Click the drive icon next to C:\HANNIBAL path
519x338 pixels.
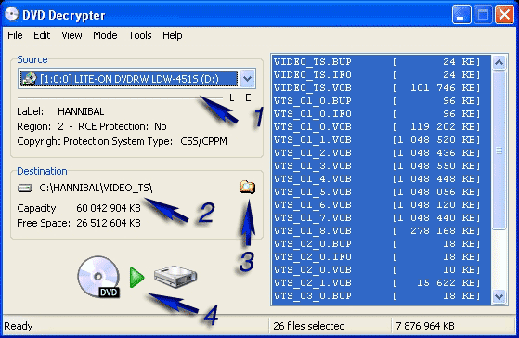click(x=25, y=188)
